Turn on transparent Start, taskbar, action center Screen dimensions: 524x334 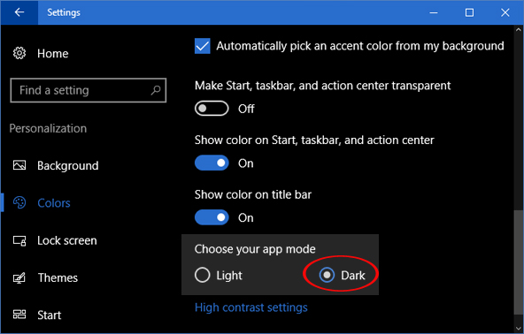[x=212, y=109]
